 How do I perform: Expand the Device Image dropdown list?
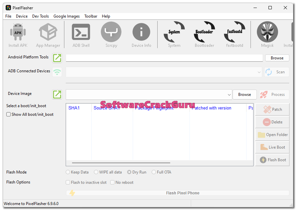pyautogui.click(x=229, y=95)
